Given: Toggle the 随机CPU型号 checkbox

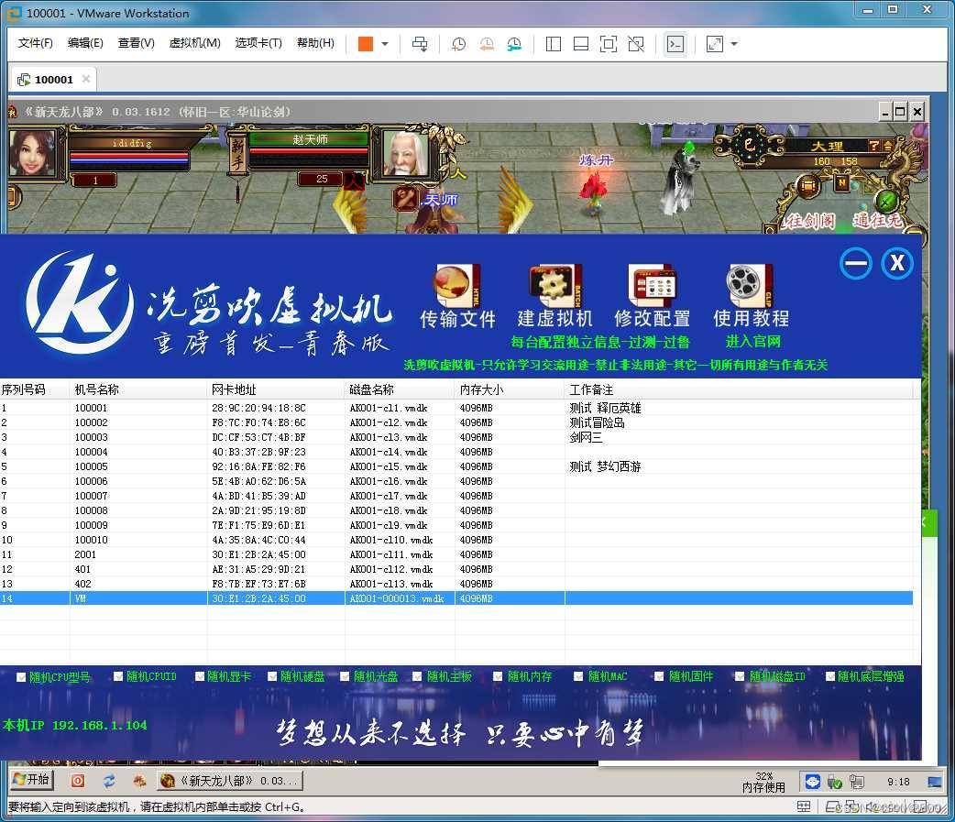Looking at the screenshot, I should 21,677.
